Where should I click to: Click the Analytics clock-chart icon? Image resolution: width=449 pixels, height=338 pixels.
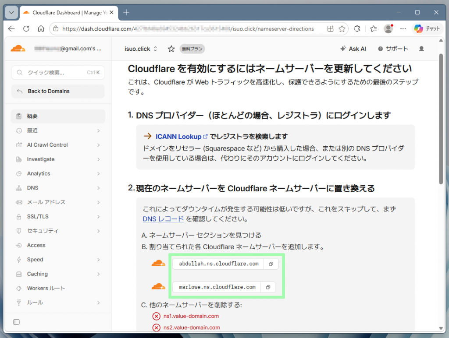pos(19,173)
